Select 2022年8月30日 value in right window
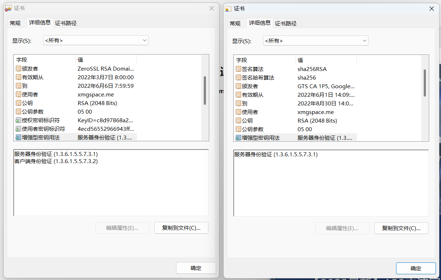This screenshot has width=441, height=280. pos(326,103)
